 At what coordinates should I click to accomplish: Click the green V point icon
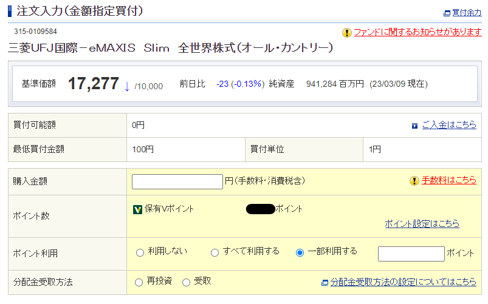[137, 209]
